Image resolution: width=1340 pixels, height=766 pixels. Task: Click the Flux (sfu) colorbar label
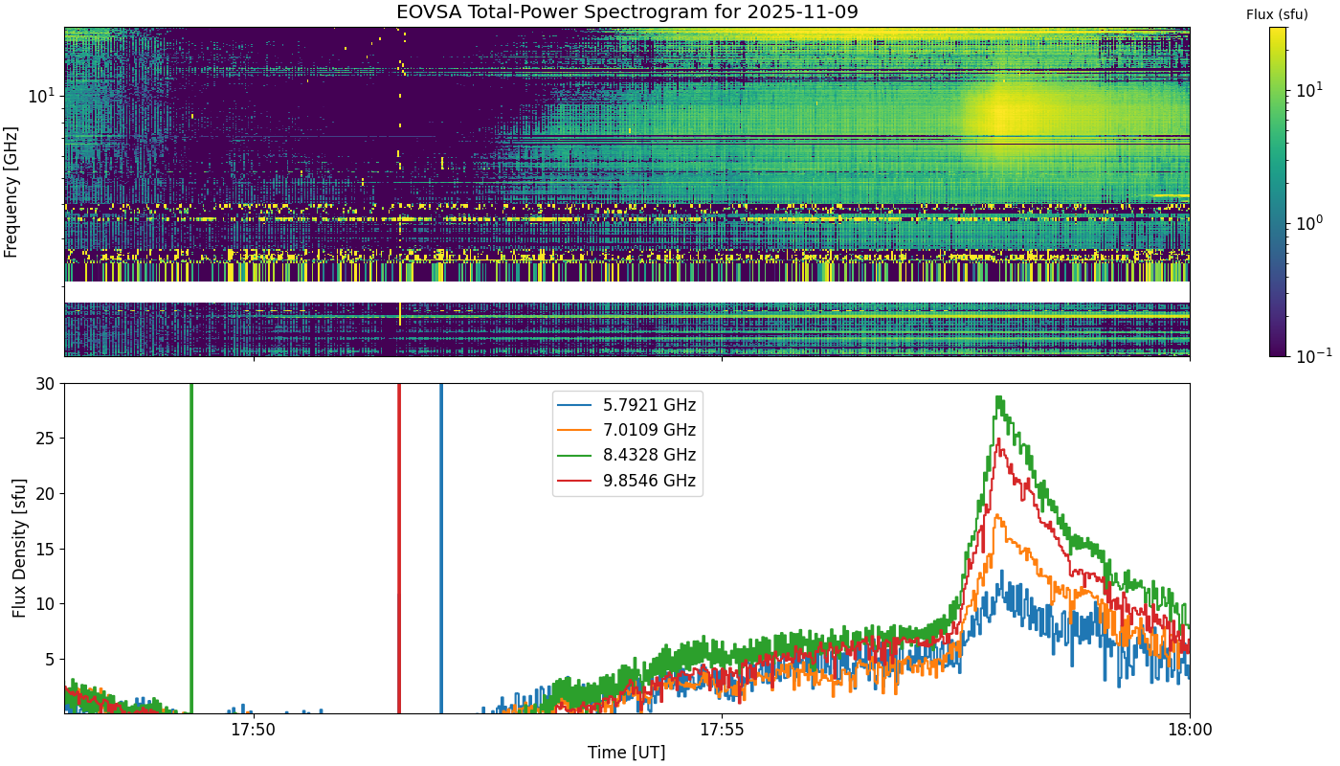(x=1277, y=14)
